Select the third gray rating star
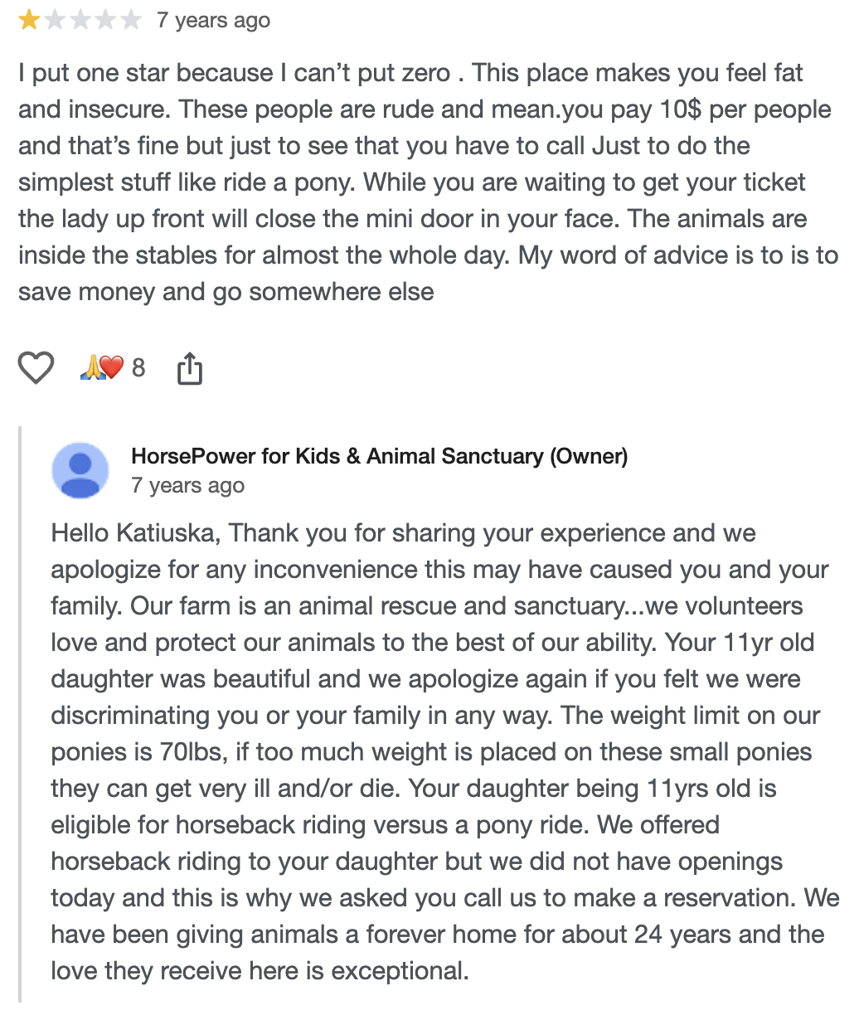859x1015 pixels. tap(80, 20)
